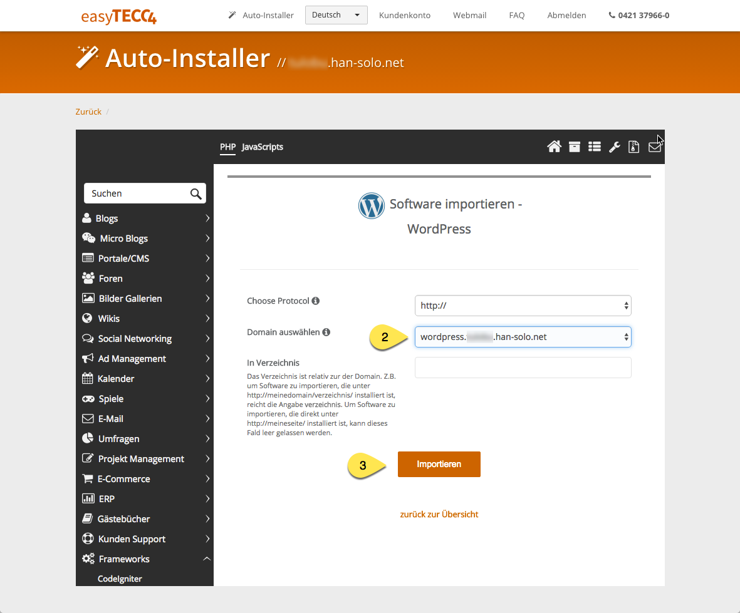Show info for Domain auswählen
The width and height of the screenshot is (740, 613).
[326, 332]
